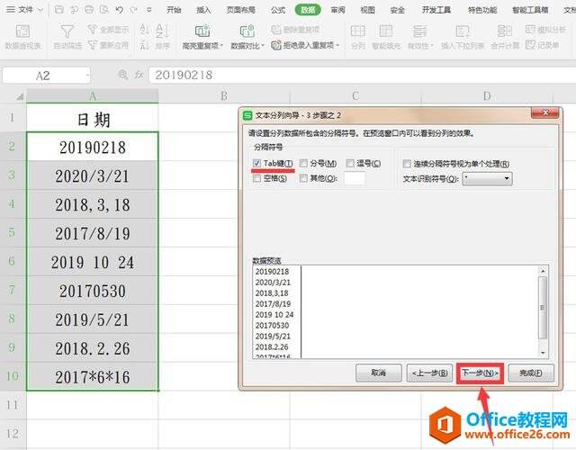Open the 公式 ribbon tab
This screenshot has height=450, width=576.
(x=278, y=10)
